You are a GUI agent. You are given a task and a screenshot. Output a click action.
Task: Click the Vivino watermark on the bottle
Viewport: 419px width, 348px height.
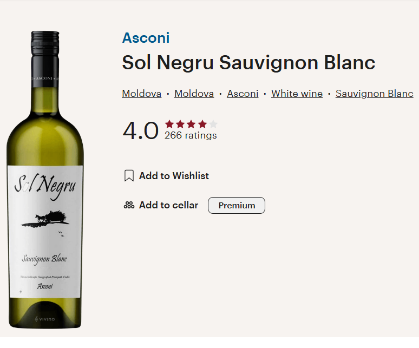[x=45, y=319]
